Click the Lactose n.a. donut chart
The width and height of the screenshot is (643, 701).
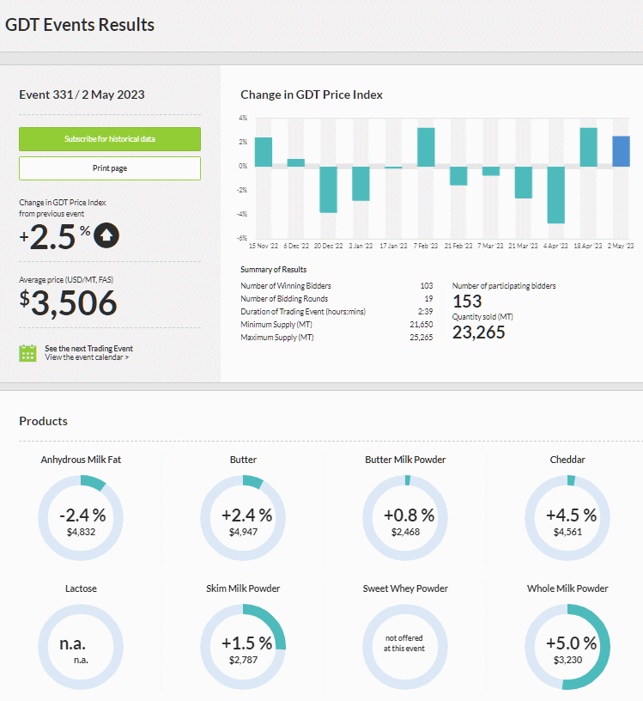click(81, 647)
